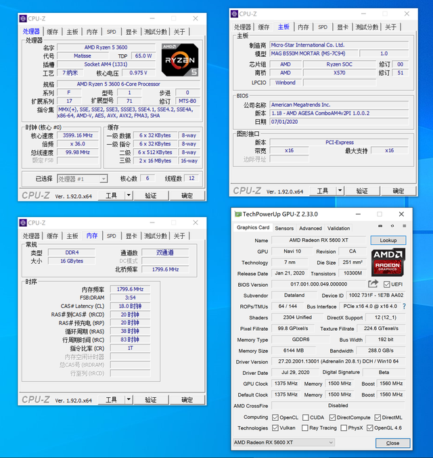The width and height of the screenshot is (433, 458).
Task: Click 确定 in CPU-Z processor window
Action: click(187, 196)
